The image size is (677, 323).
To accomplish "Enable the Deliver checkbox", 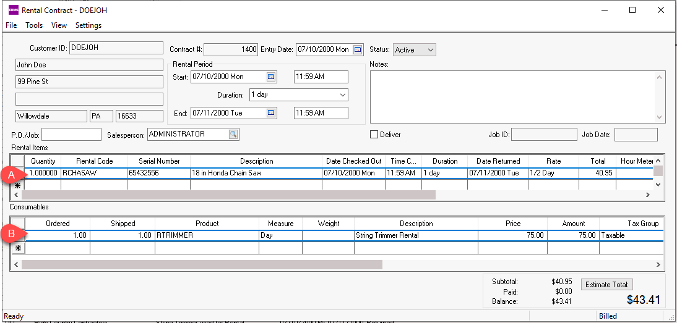I will 374,134.
